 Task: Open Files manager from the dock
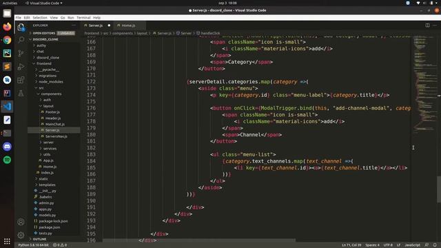coord(7,13)
